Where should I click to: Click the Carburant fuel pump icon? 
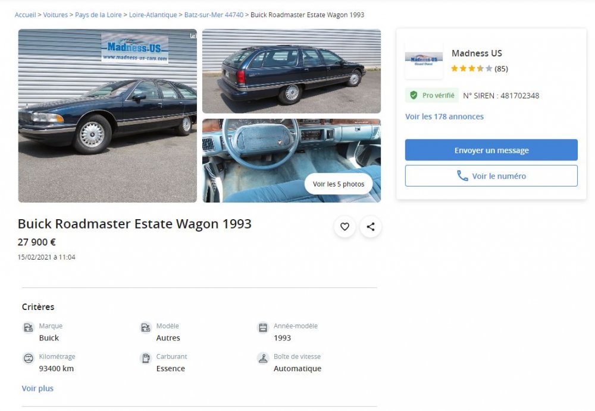pyautogui.click(x=146, y=358)
